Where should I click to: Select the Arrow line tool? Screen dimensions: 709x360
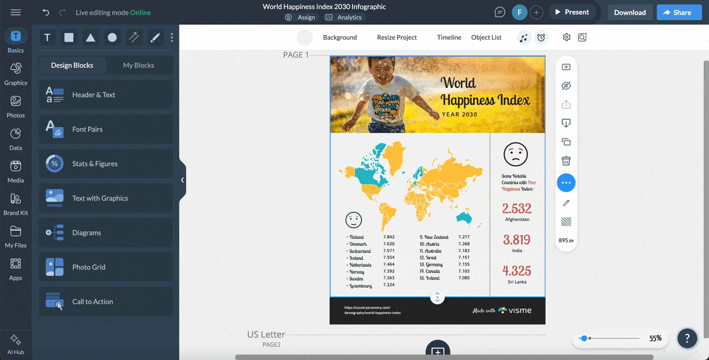coord(134,37)
